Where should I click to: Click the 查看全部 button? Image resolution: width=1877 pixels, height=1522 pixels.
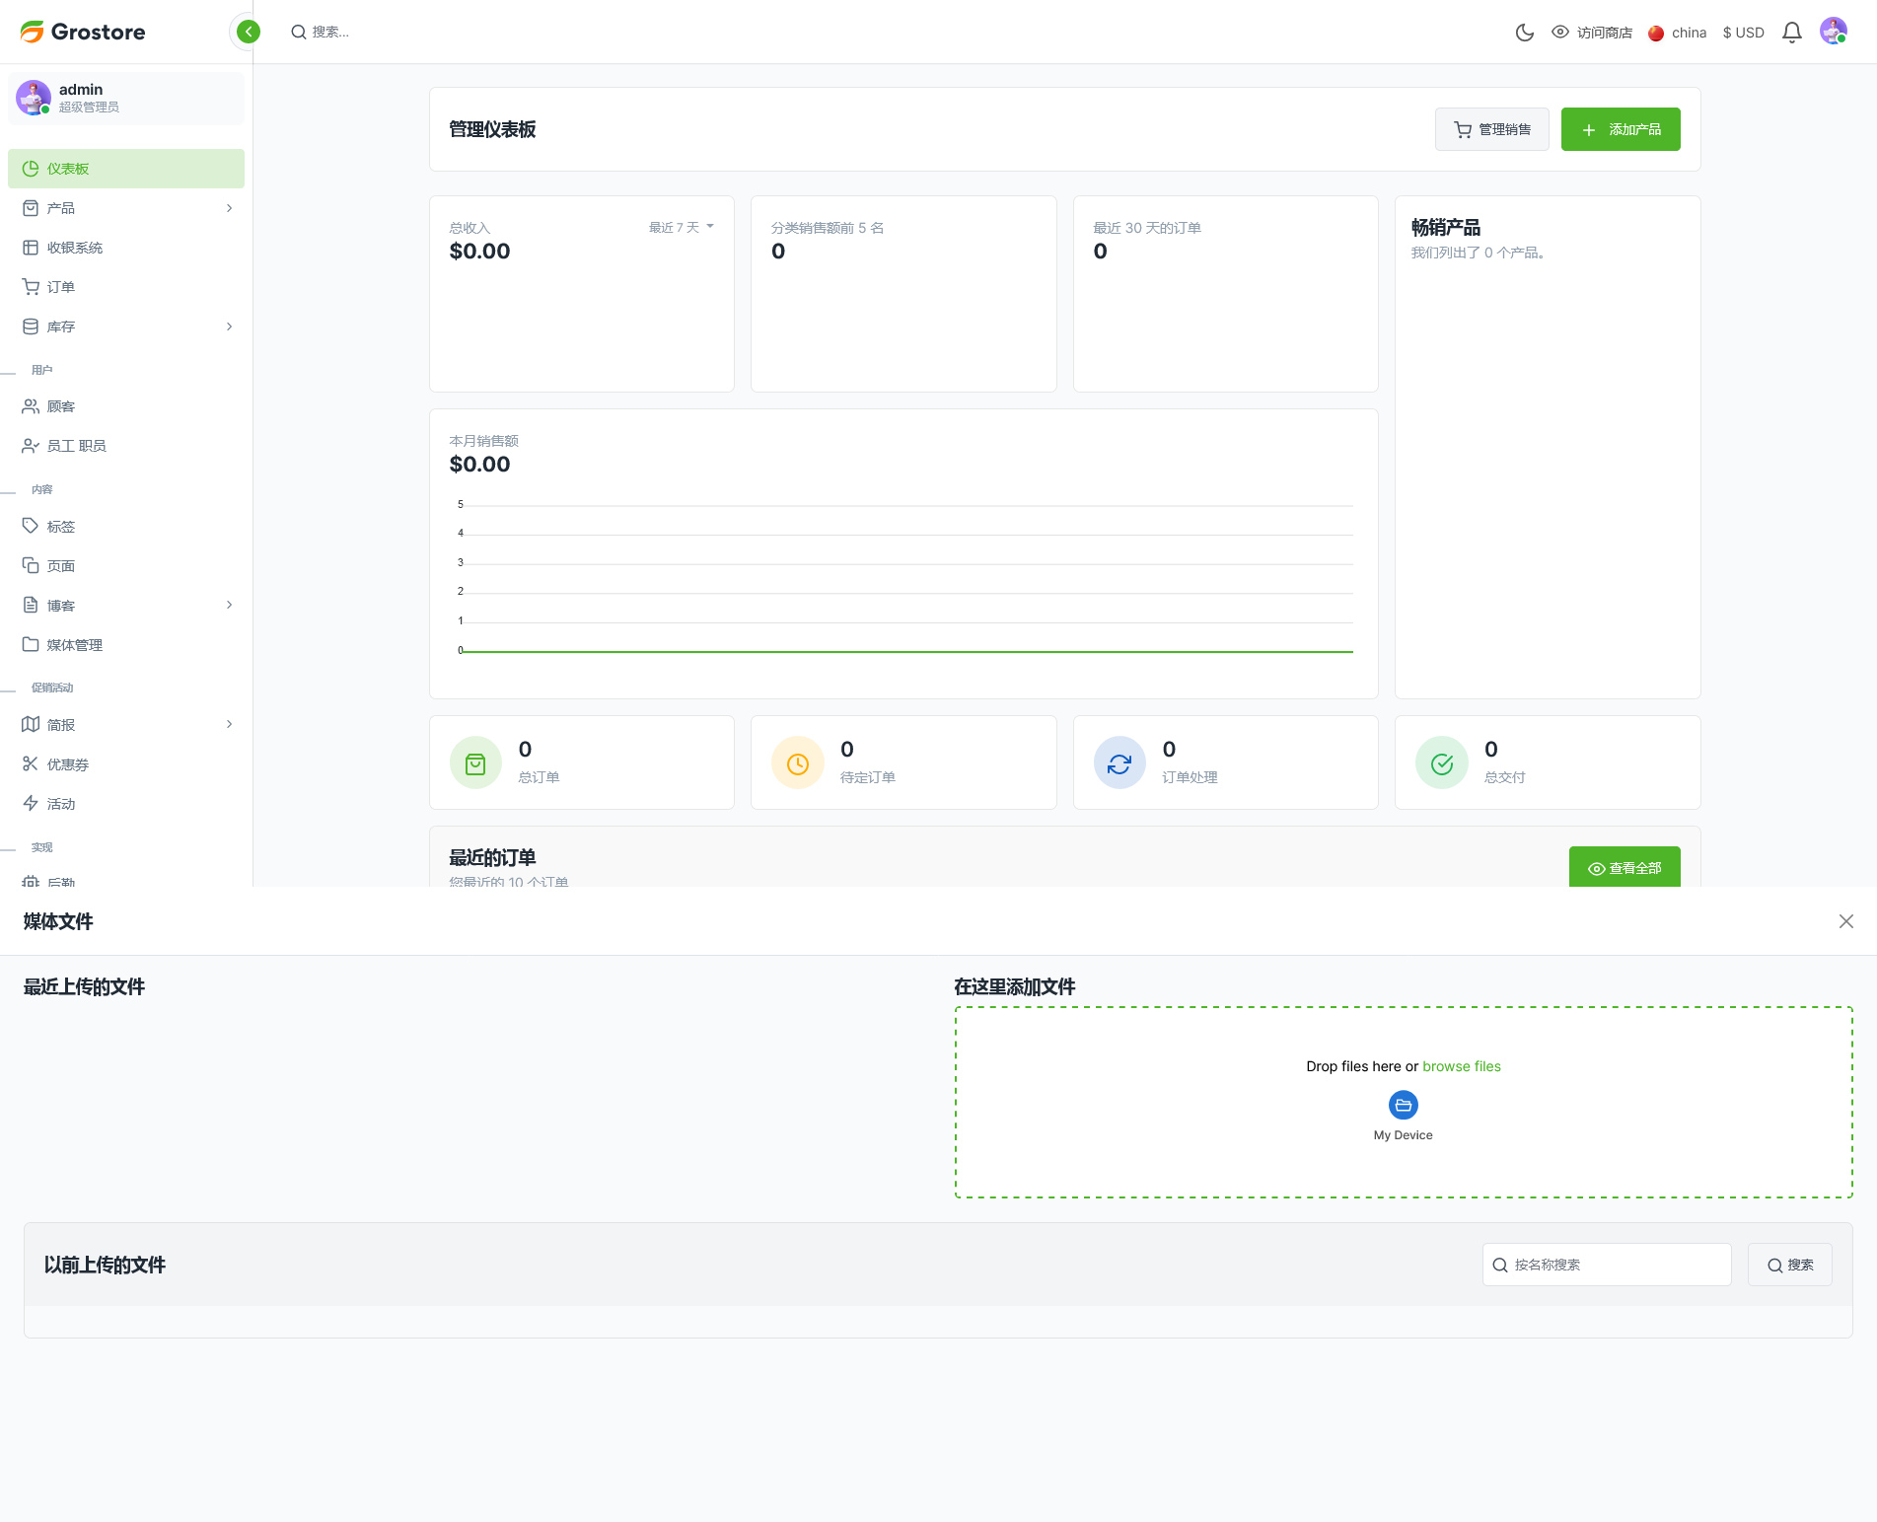tap(1624, 867)
